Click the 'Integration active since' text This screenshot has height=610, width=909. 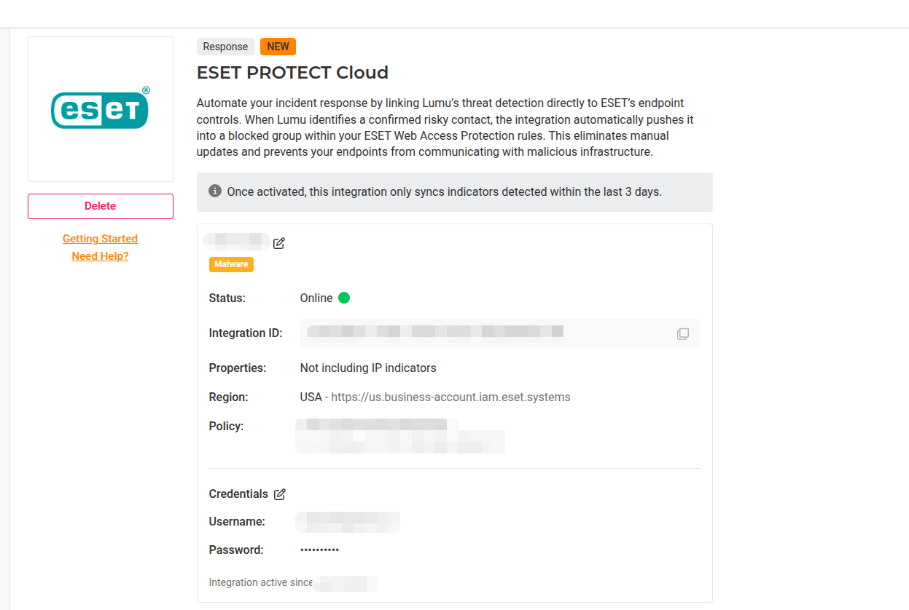(x=260, y=583)
